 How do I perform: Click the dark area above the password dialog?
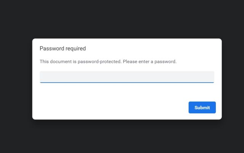pos(122,19)
